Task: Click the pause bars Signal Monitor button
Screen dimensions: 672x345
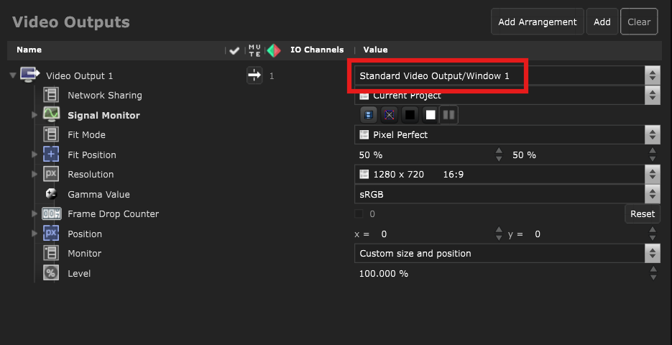Action: point(448,115)
